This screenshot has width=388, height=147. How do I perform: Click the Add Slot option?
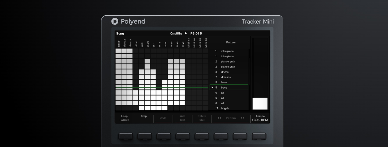click(x=183, y=118)
